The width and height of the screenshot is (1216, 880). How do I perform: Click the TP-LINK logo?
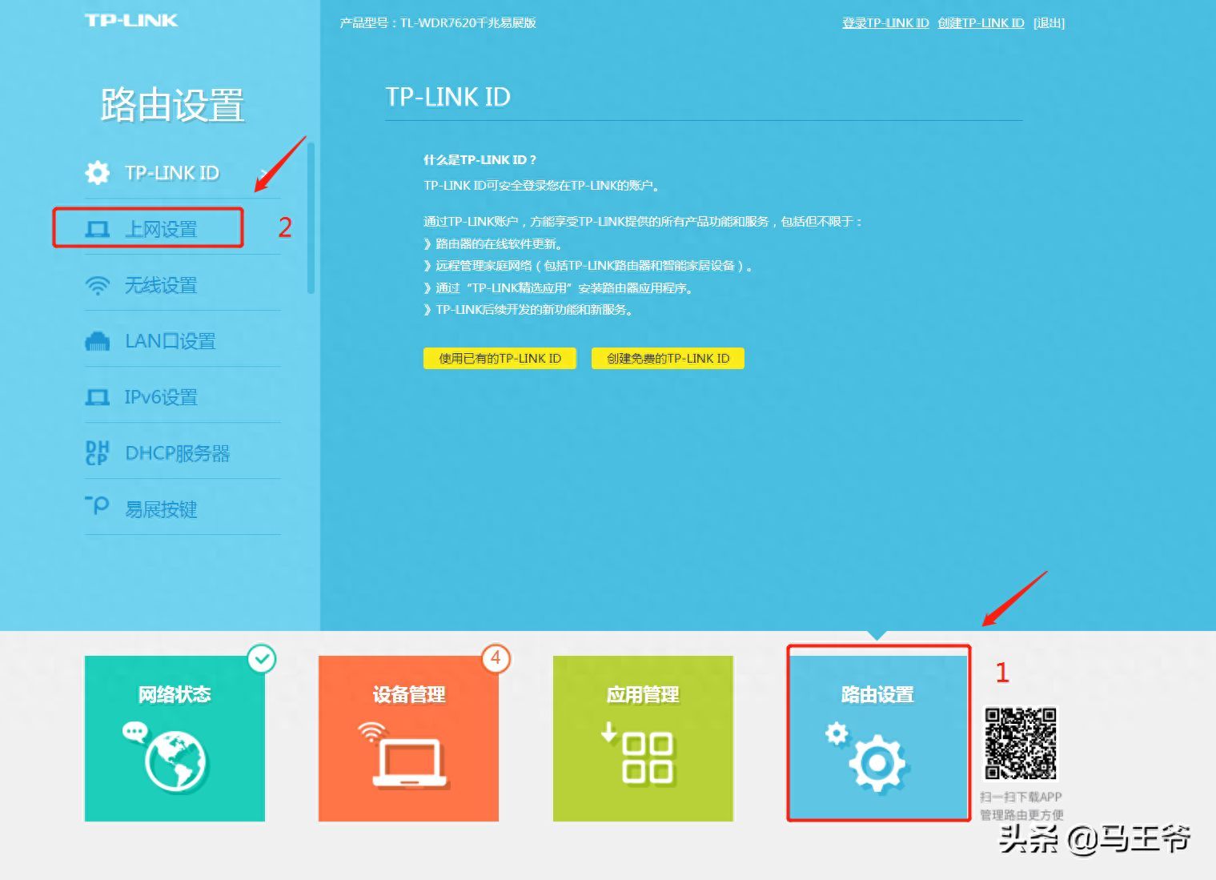(x=131, y=20)
